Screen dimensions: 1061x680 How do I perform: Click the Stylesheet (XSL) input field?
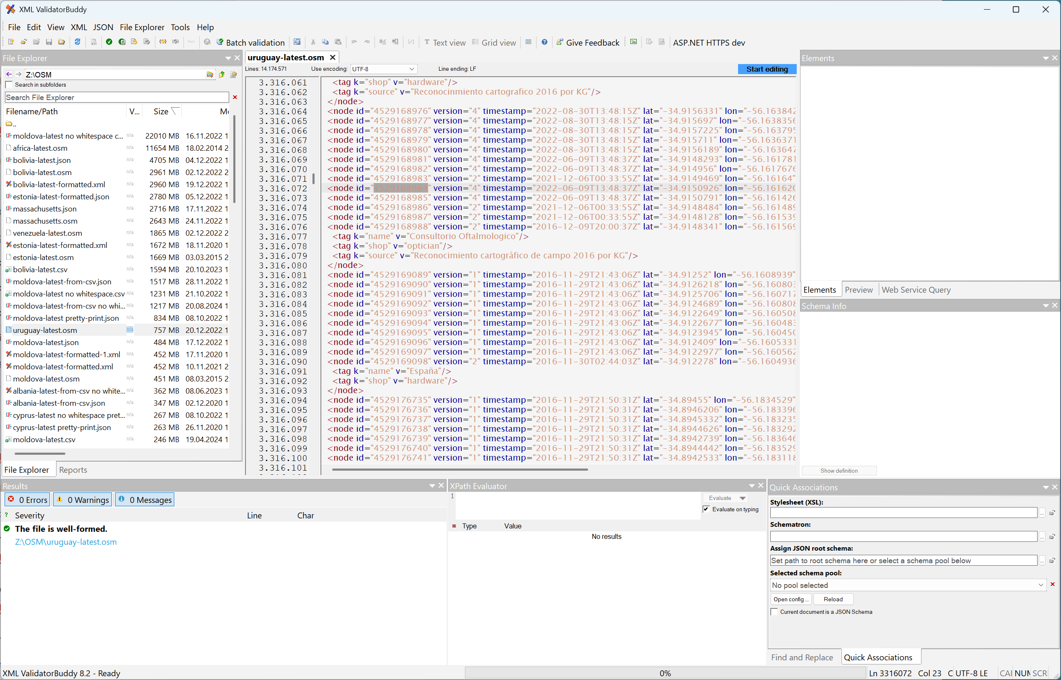pos(904,513)
